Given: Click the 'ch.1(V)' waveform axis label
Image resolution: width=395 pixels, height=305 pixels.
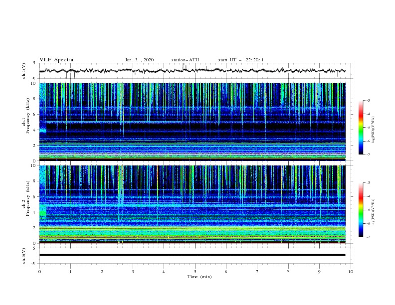Looking at the screenshot, I should 24,71.
